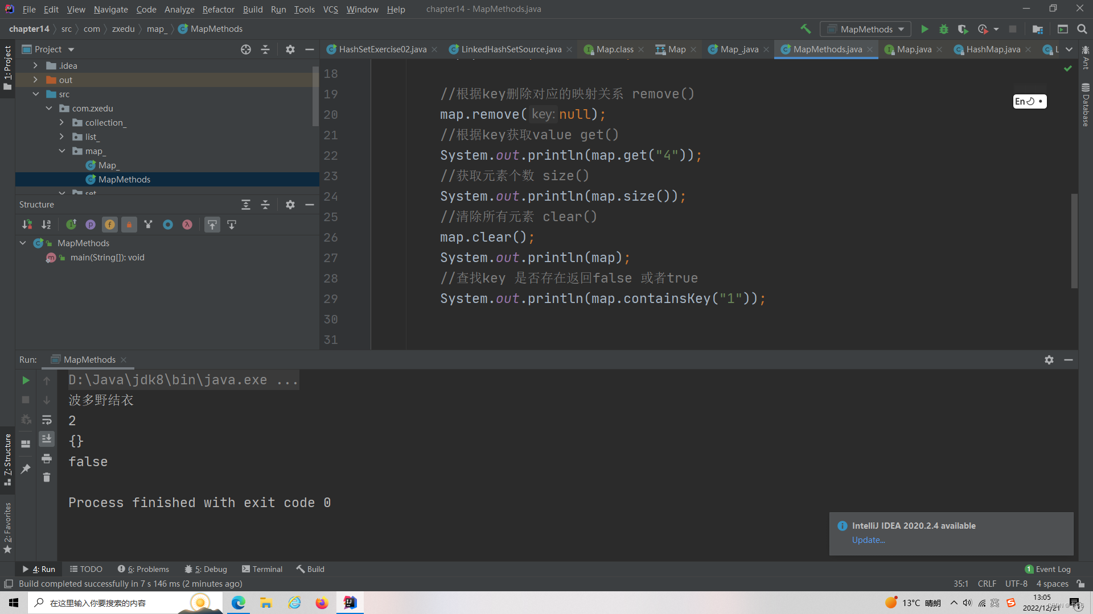Viewport: 1093px width, 614px height.
Task: Click the Rerun MapMethods icon in the Run panel
Action: (26, 380)
